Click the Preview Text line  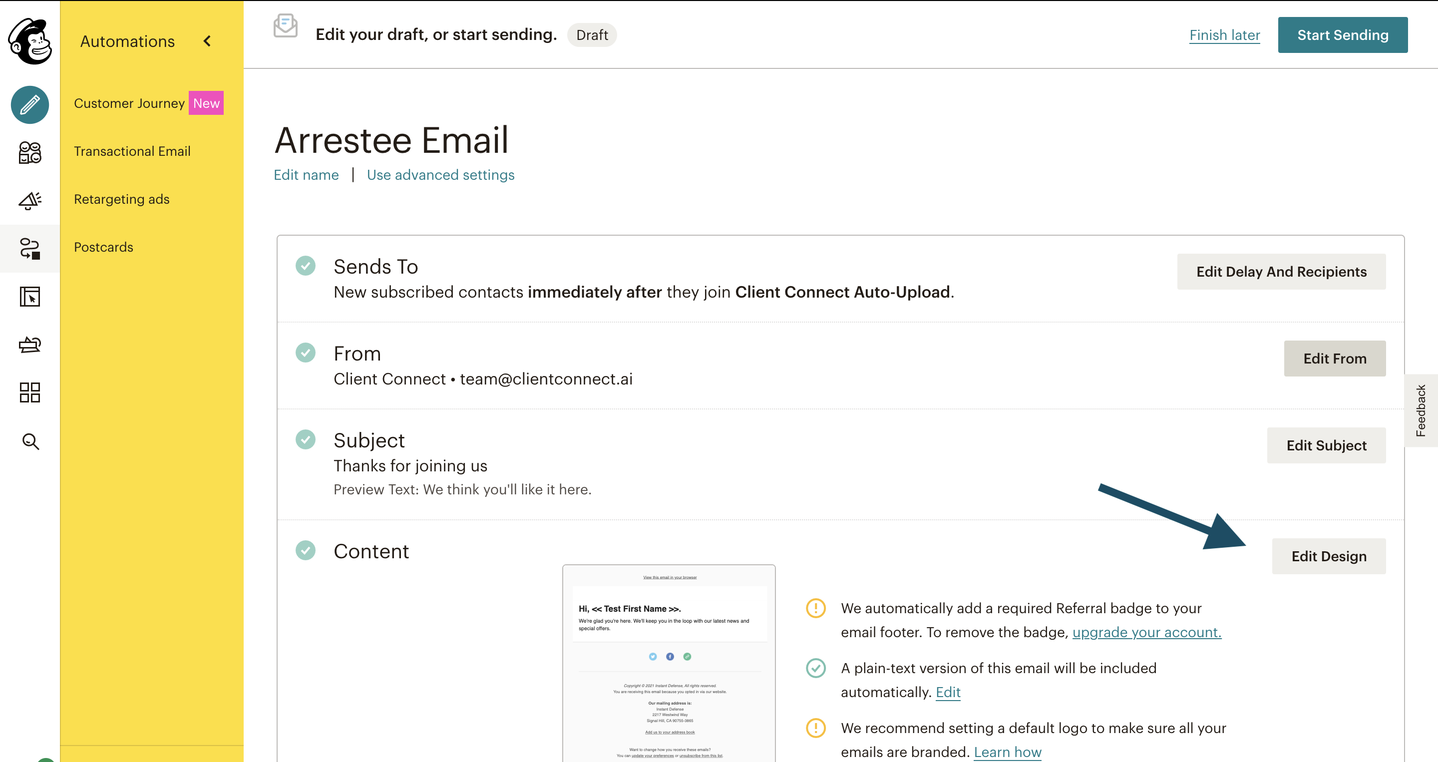[462, 489]
